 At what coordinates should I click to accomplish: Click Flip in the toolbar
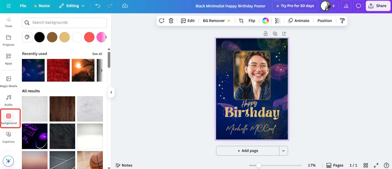(x=252, y=21)
